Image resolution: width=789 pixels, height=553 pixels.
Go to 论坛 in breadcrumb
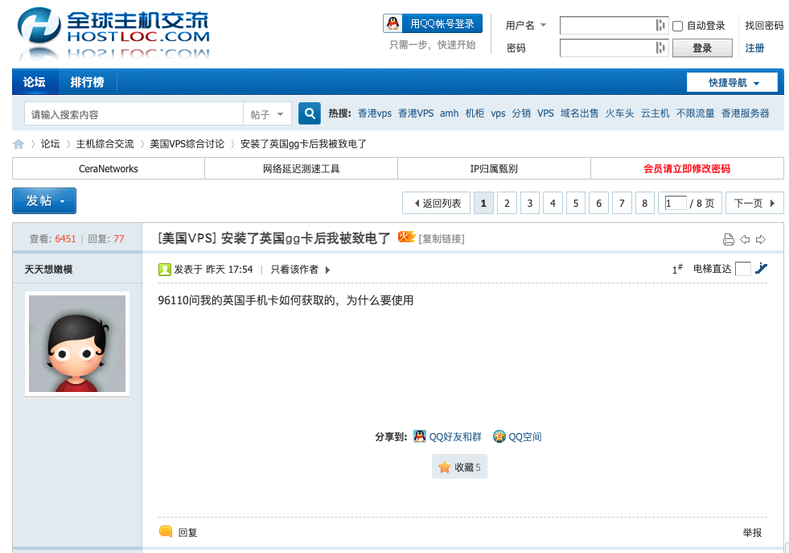point(50,144)
